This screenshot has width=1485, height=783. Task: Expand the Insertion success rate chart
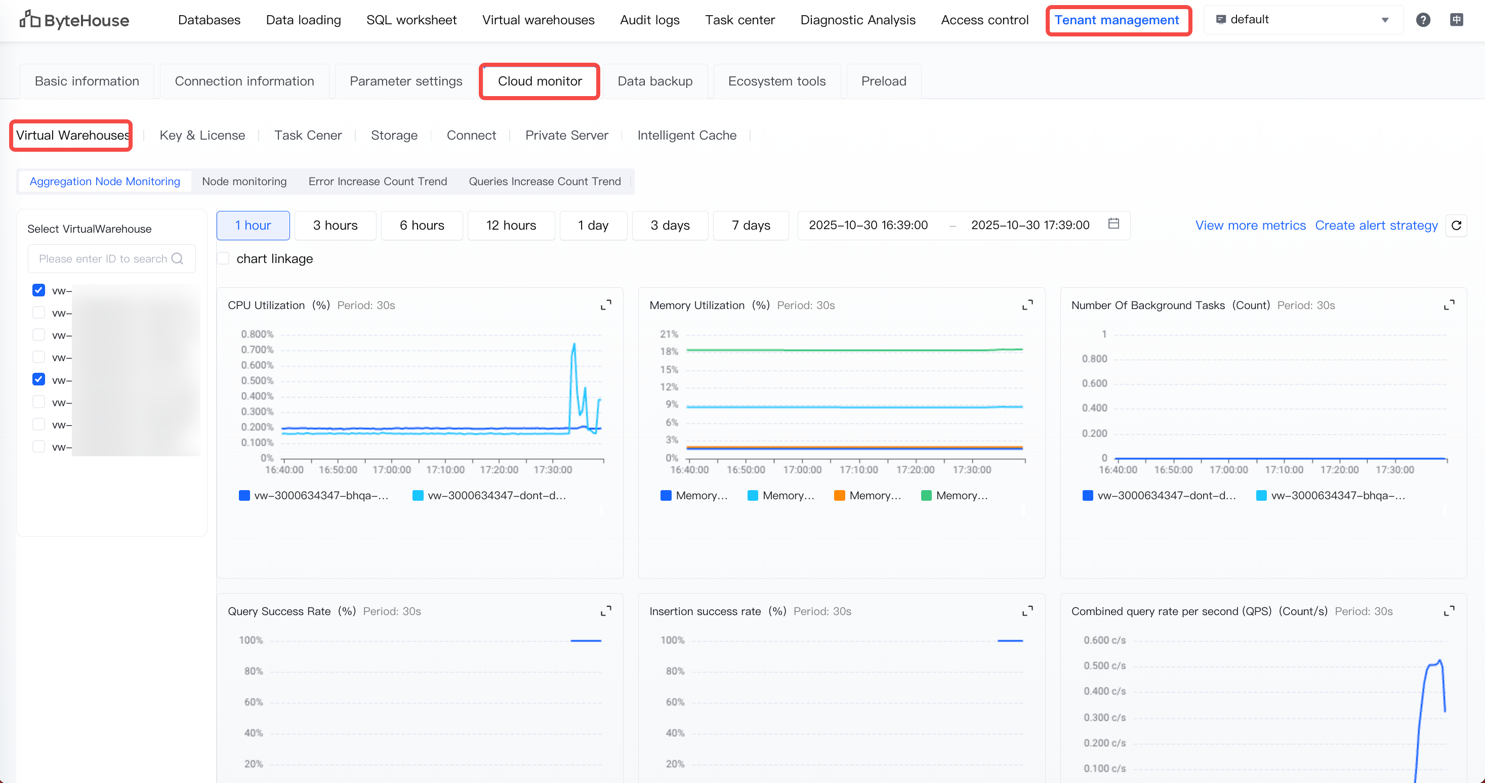(x=1027, y=611)
